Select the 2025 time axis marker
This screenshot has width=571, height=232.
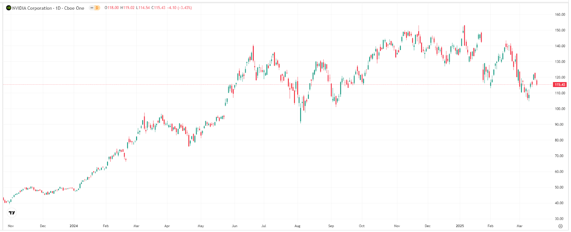(460, 226)
